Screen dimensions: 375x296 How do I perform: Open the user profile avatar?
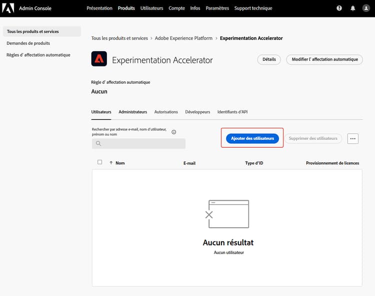[366, 8]
